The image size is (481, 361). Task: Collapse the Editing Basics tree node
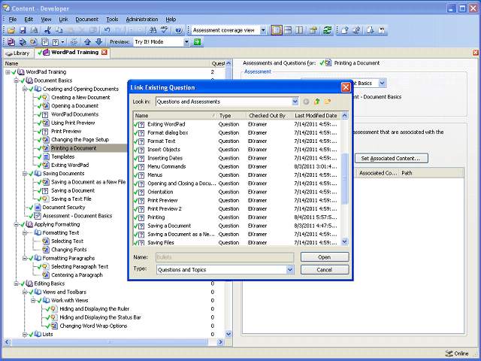coord(17,284)
